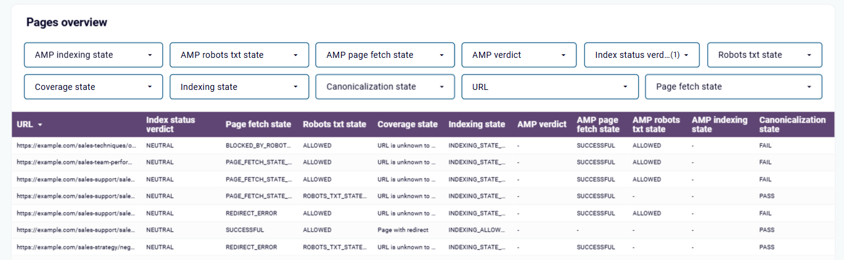Click FAIL in the sales-techniques row
Screen dimensions: 844x260
tap(765, 146)
